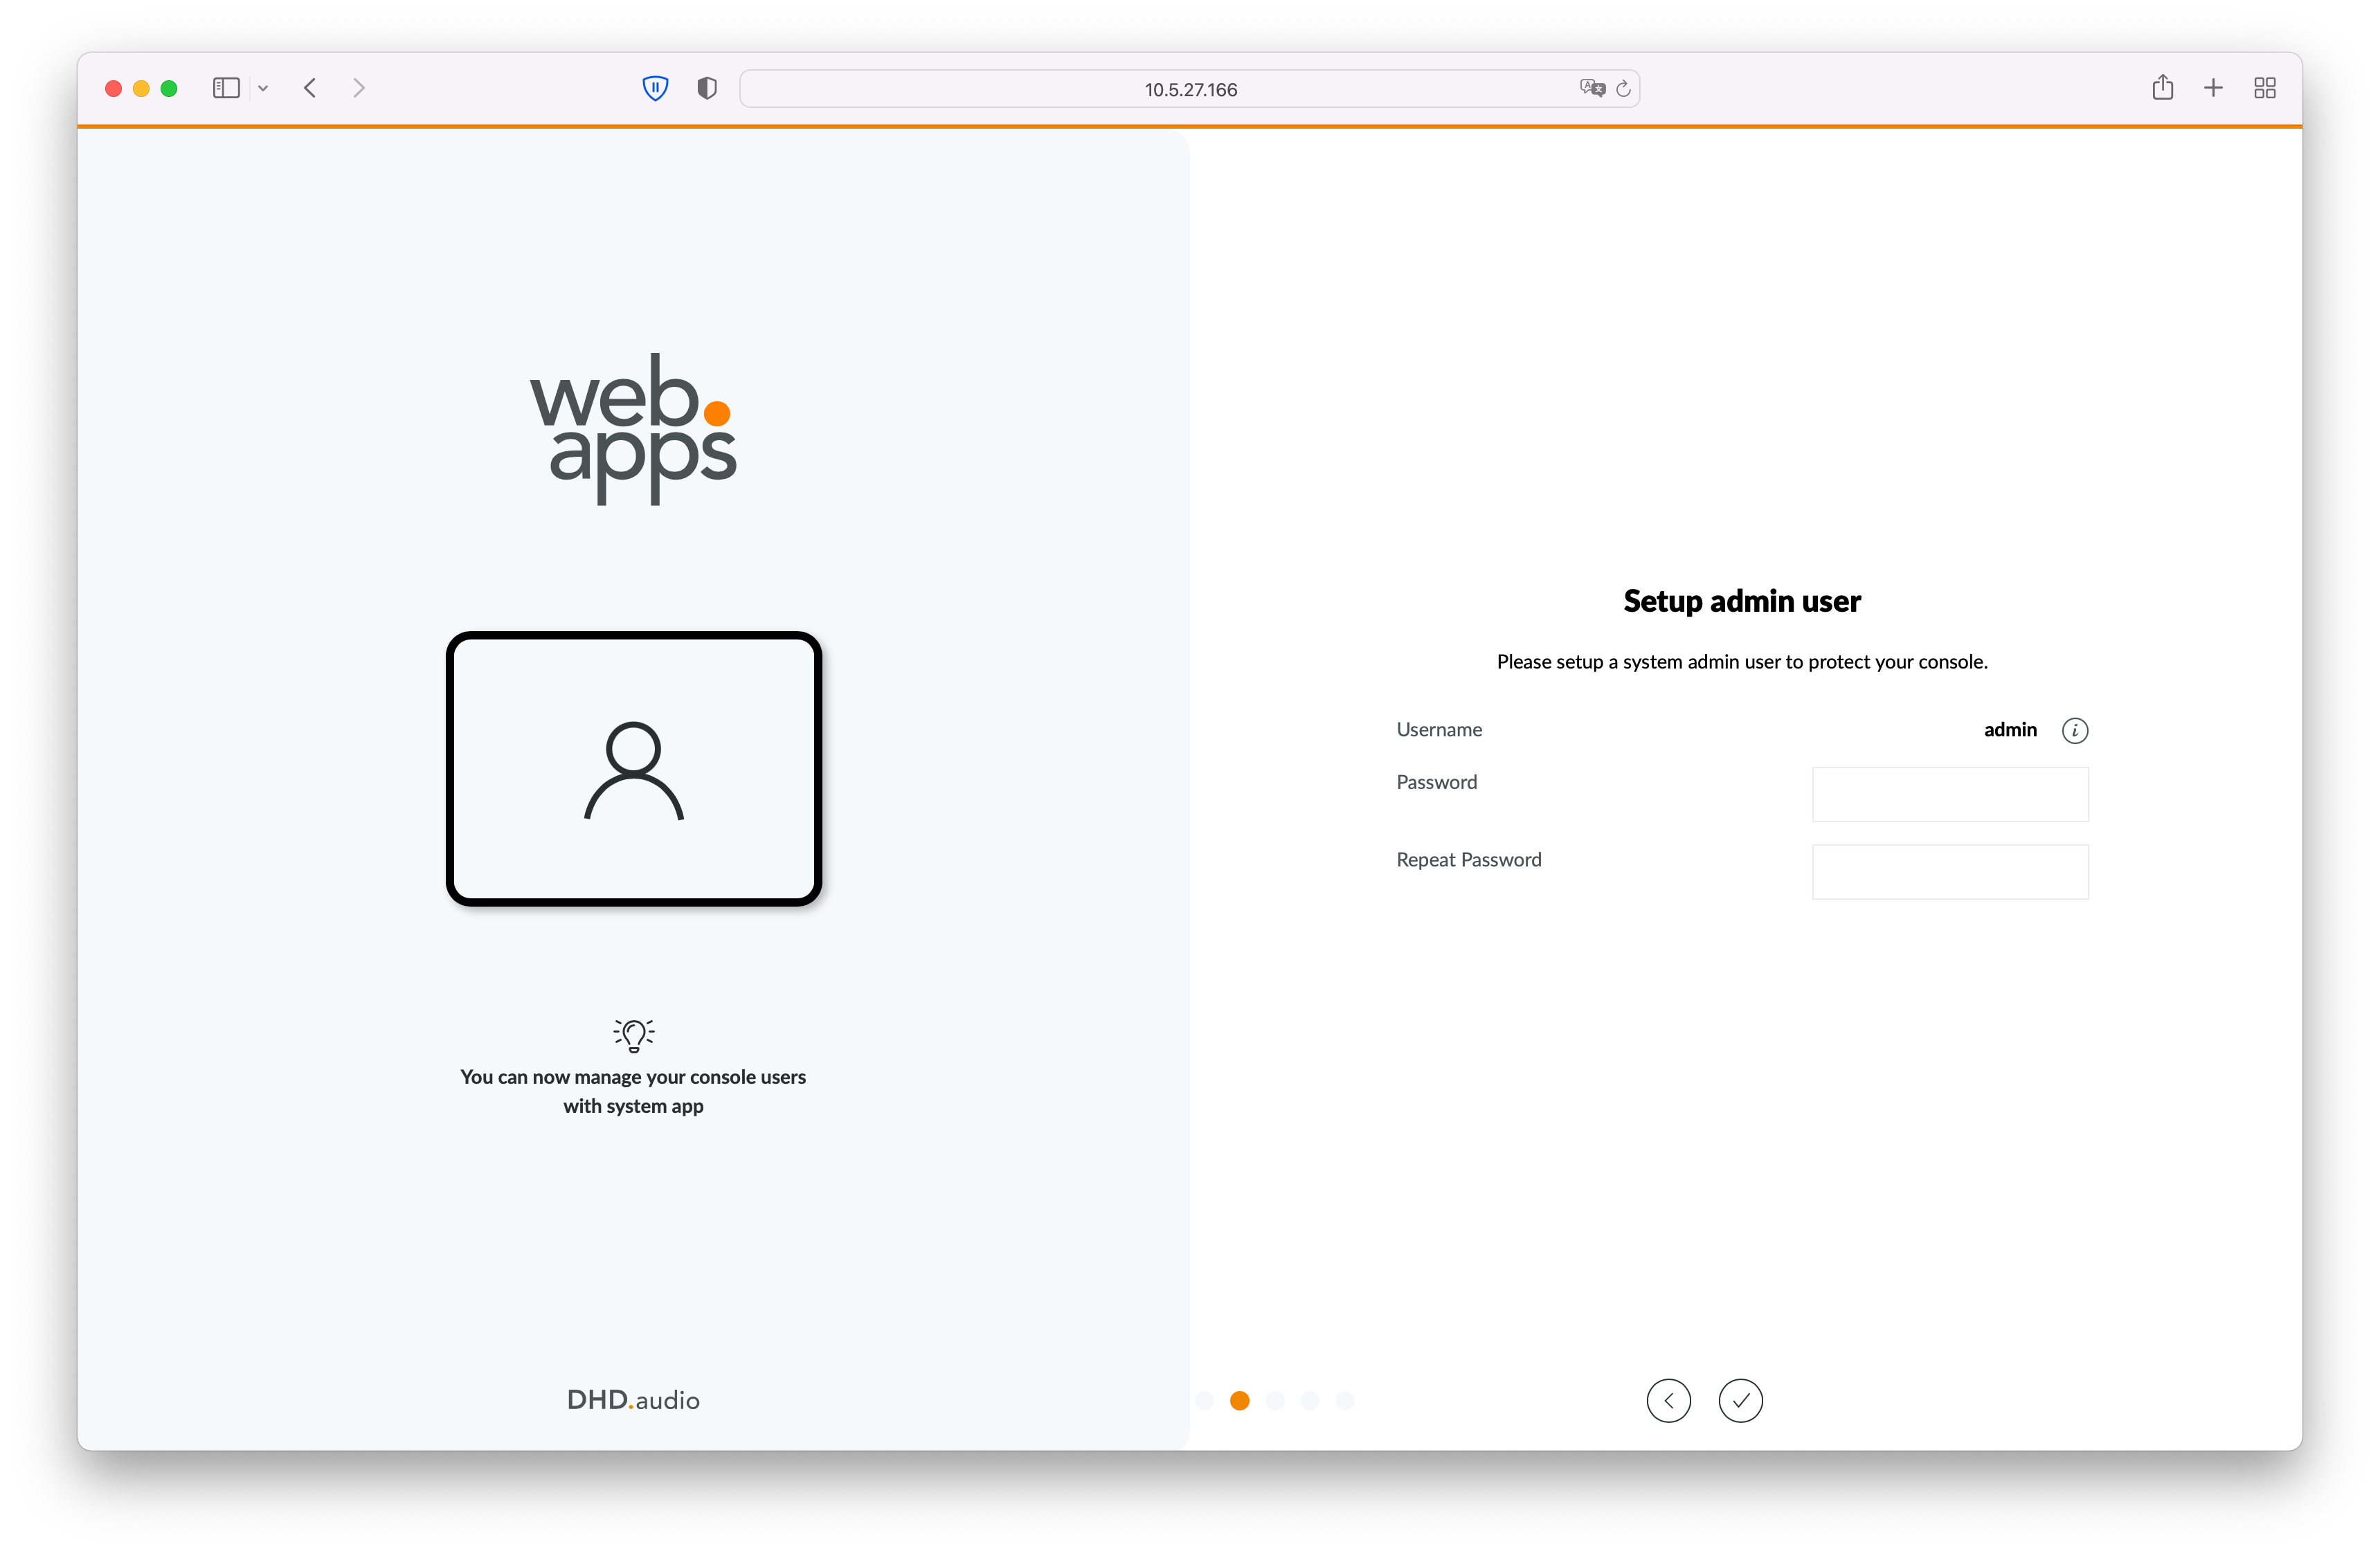Go back with the circled arrow button
This screenshot has height=1553, width=2380.
click(x=1668, y=1400)
